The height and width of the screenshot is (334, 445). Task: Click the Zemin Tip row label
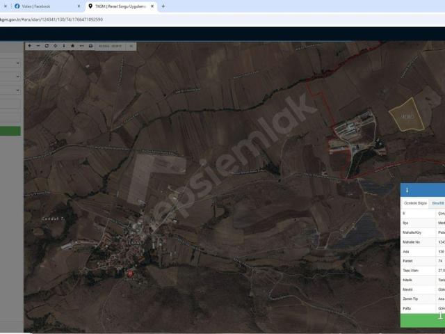click(x=410, y=299)
